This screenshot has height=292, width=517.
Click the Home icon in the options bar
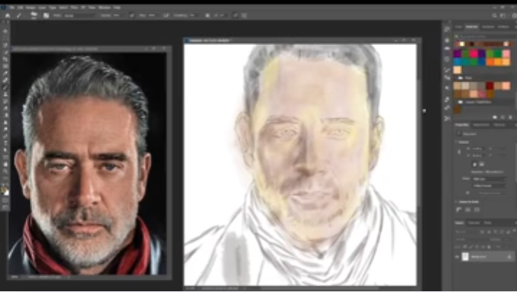click(8, 15)
